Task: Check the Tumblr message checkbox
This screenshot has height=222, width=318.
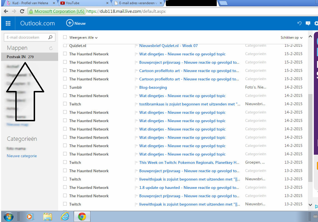Action: pos(65,87)
